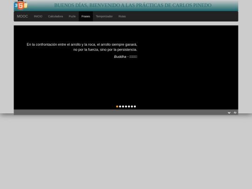
Task: Switch to the Rutas section
Action: (122, 16)
